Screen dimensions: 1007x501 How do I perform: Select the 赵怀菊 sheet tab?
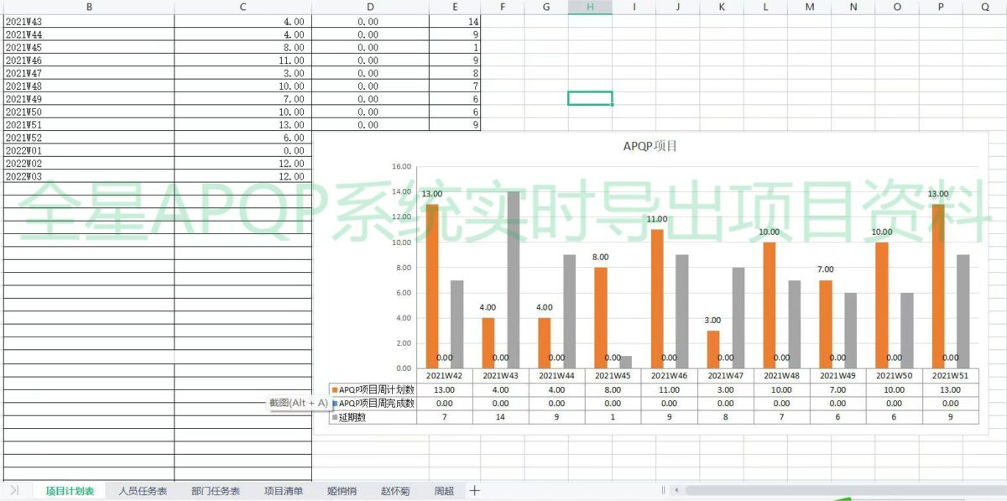click(x=394, y=491)
